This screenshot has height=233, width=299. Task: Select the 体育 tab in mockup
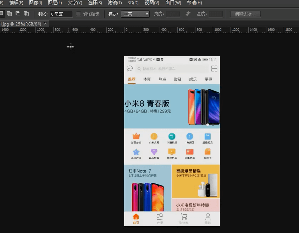click(147, 79)
